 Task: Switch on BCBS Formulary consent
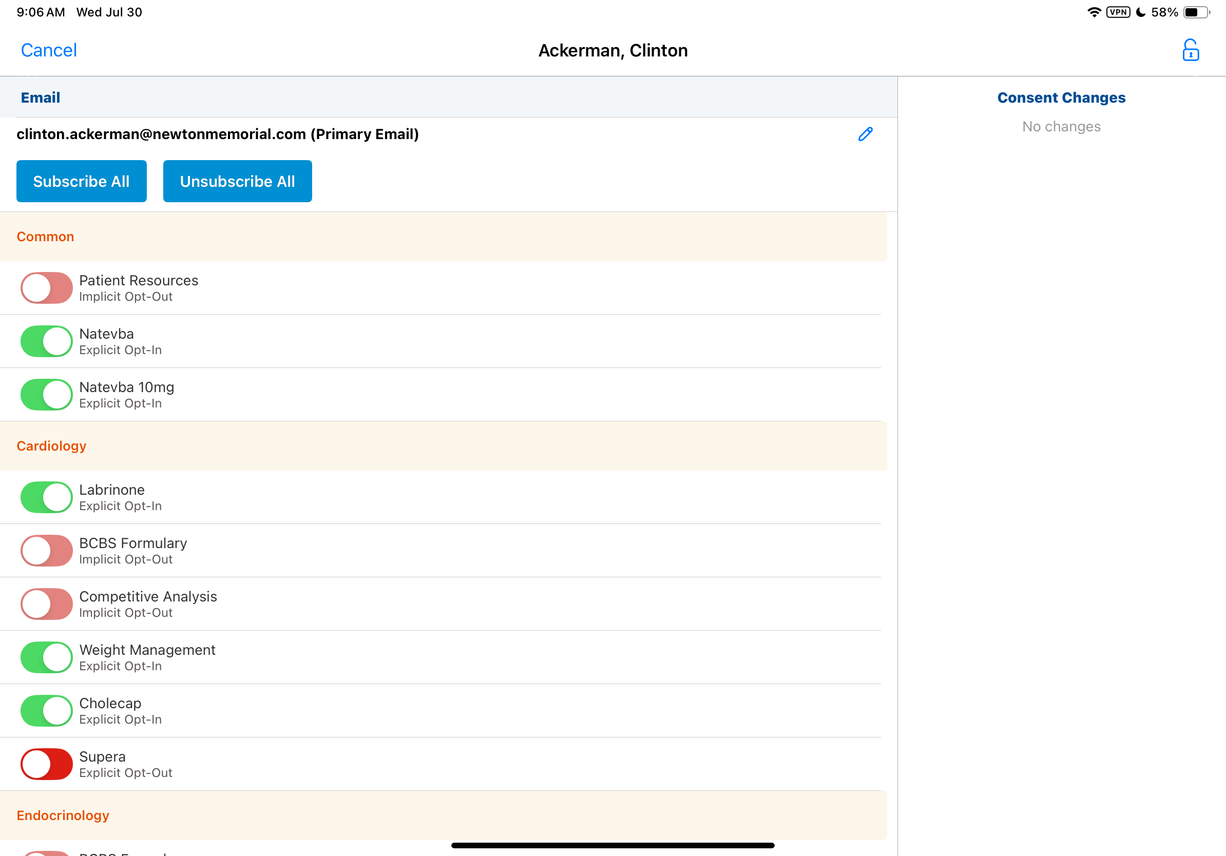pyautogui.click(x=46, y=550)
